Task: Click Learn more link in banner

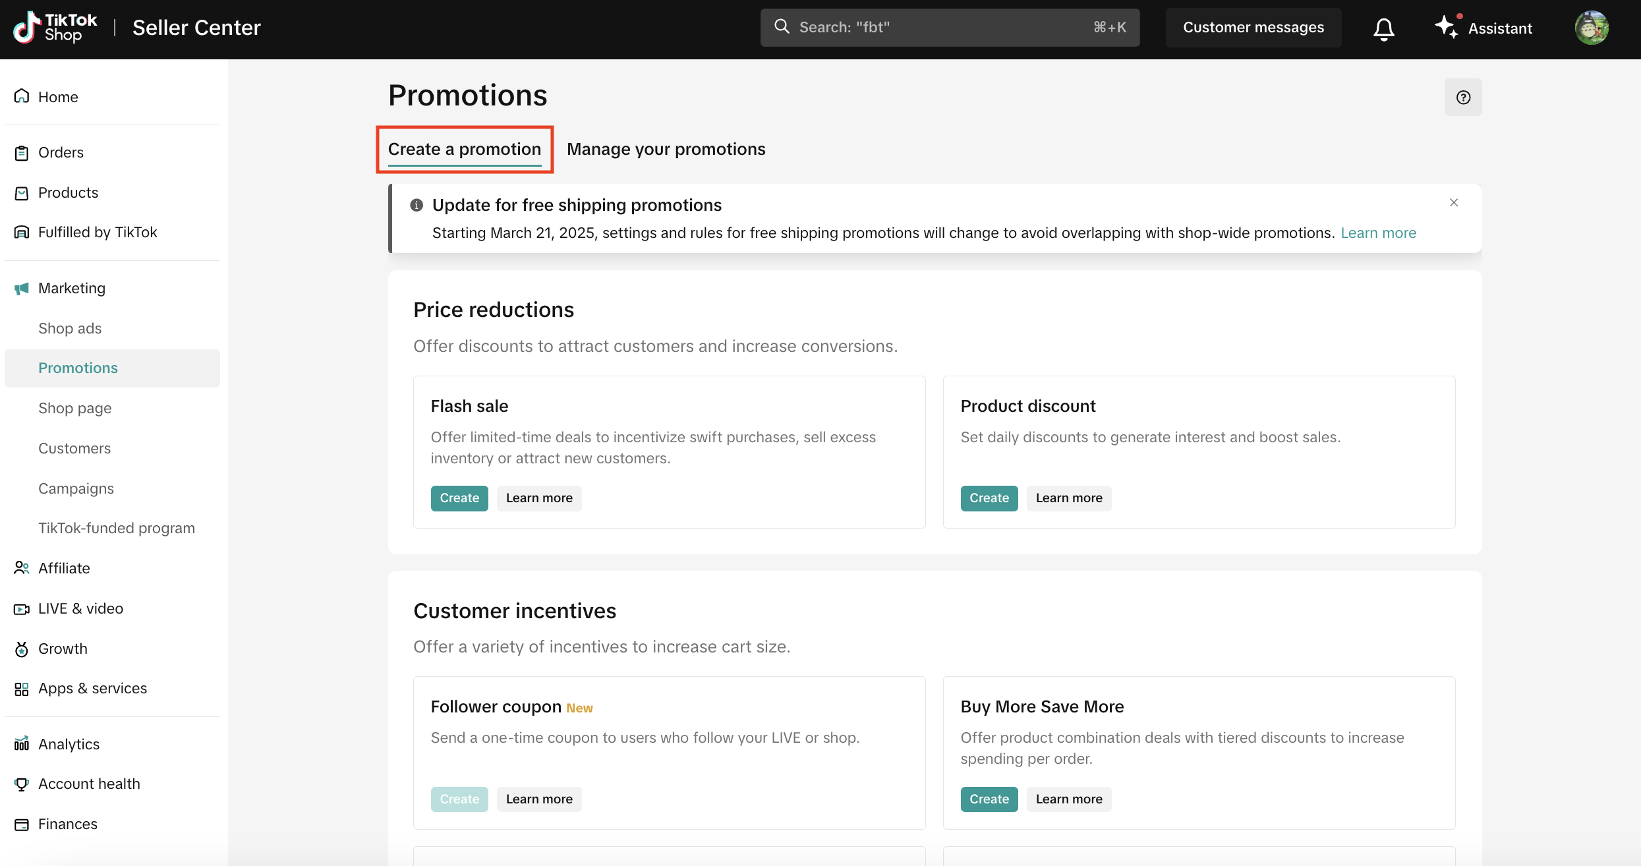Action: coord(1378,233)
